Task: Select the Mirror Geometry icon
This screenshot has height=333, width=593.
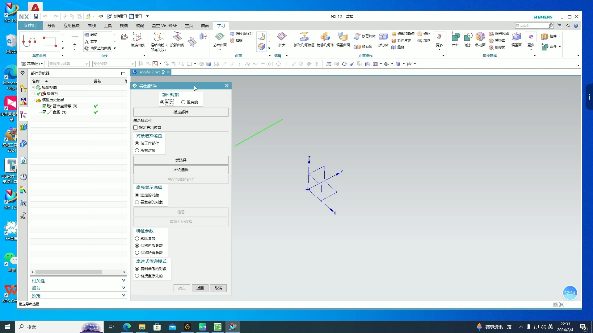Action: (325, 37)
